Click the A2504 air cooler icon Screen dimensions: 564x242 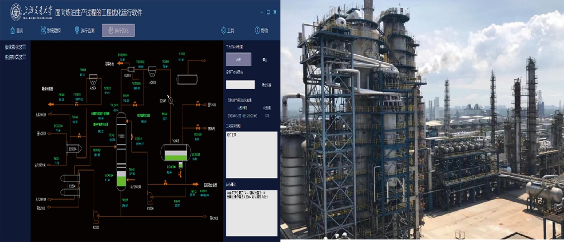point(93,80)
